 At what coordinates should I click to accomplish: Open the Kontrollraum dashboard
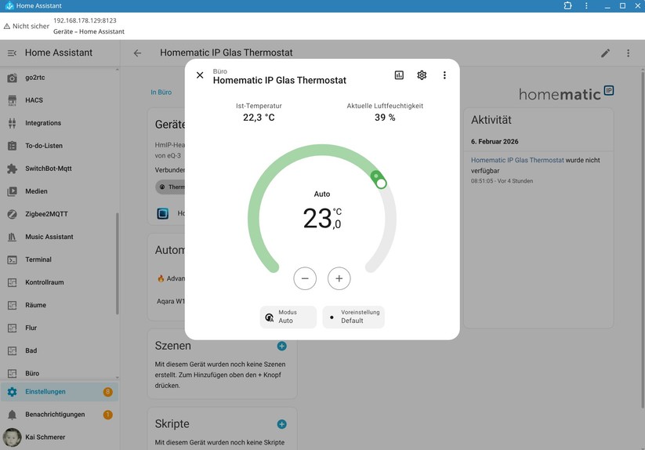[x=60, y=282]
